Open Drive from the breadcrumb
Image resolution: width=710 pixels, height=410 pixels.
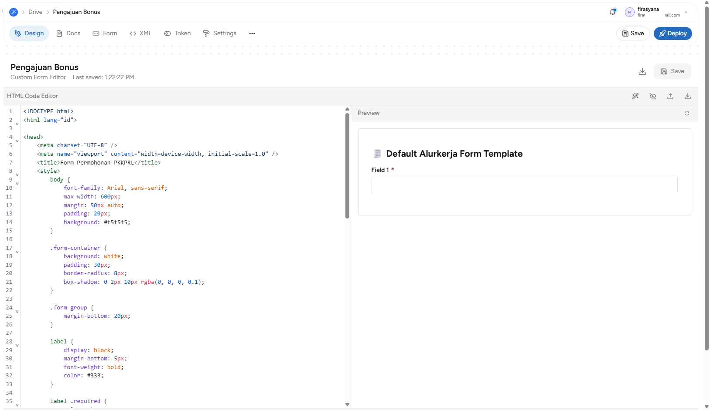tap(35, 12)
